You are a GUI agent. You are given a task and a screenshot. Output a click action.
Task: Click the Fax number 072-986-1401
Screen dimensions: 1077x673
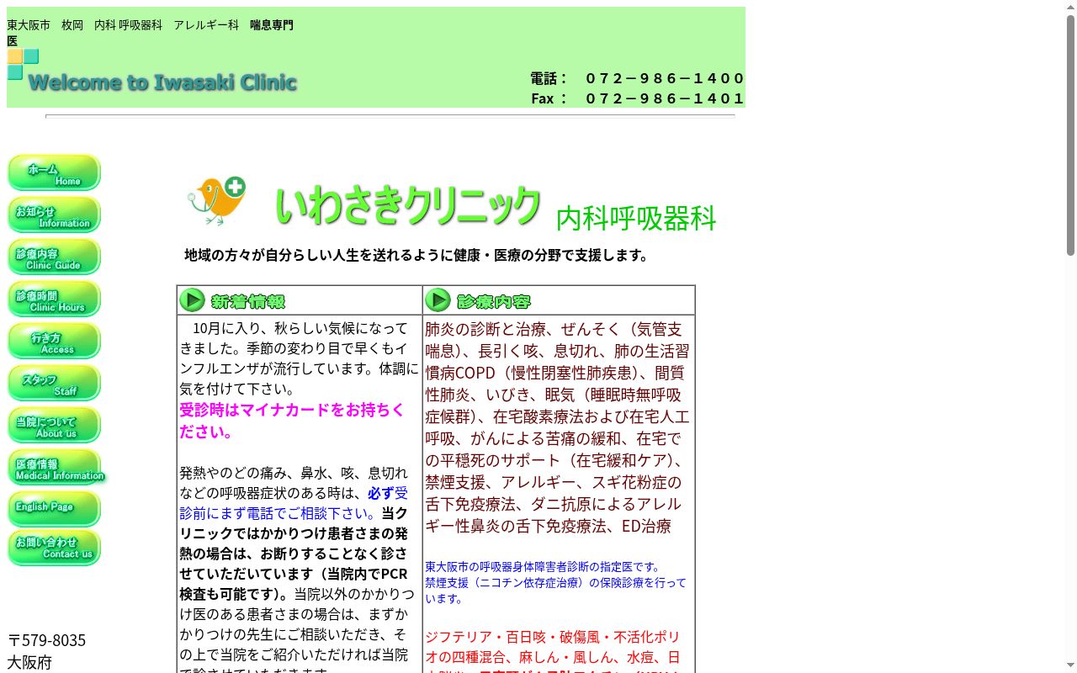pos(665,98)
